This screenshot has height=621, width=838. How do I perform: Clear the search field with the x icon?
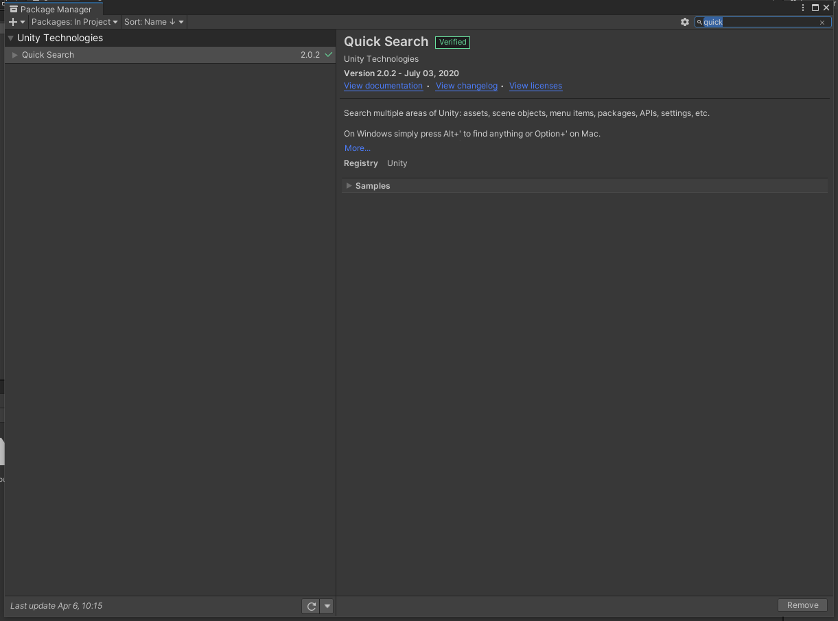tap(822, 23)
